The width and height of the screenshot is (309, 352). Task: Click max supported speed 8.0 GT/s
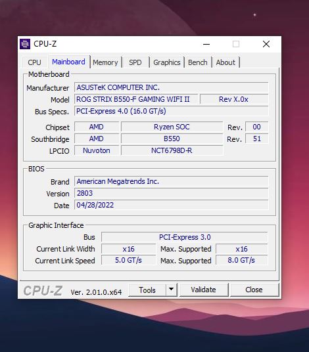coord(241,260)
